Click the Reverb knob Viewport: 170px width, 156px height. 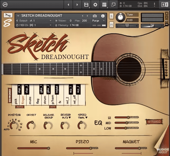coord(65,125)
